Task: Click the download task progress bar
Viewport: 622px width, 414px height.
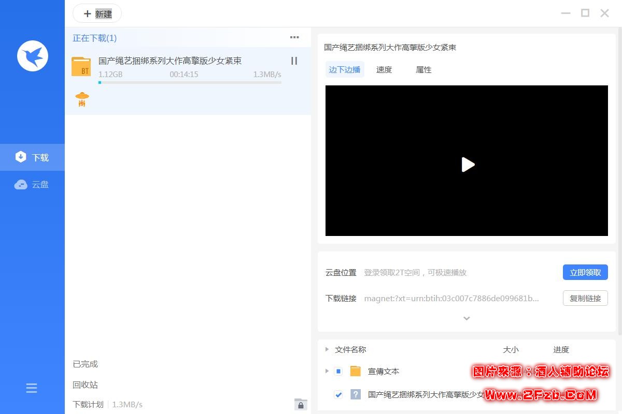Action: click(x=190, y=82)
